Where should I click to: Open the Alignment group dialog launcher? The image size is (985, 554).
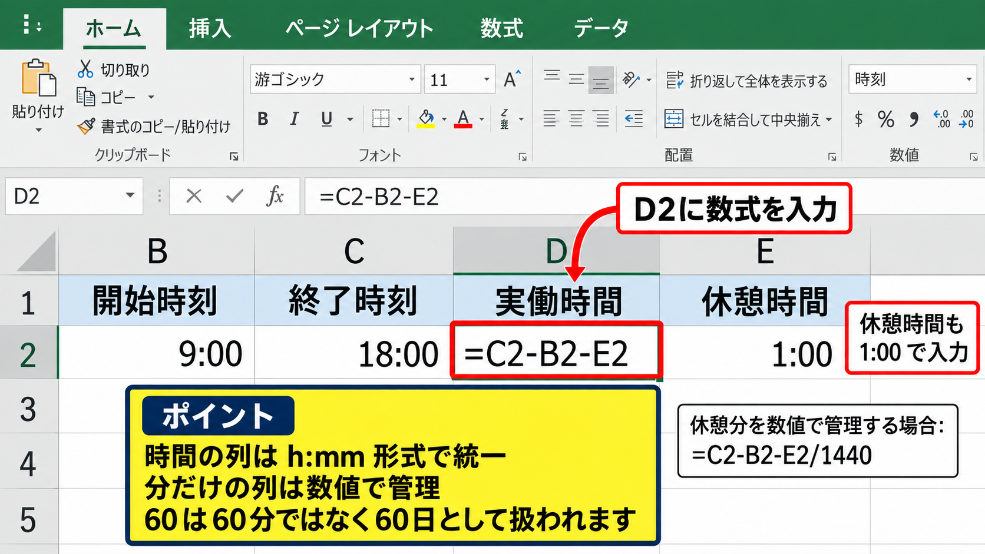(832, 157)
